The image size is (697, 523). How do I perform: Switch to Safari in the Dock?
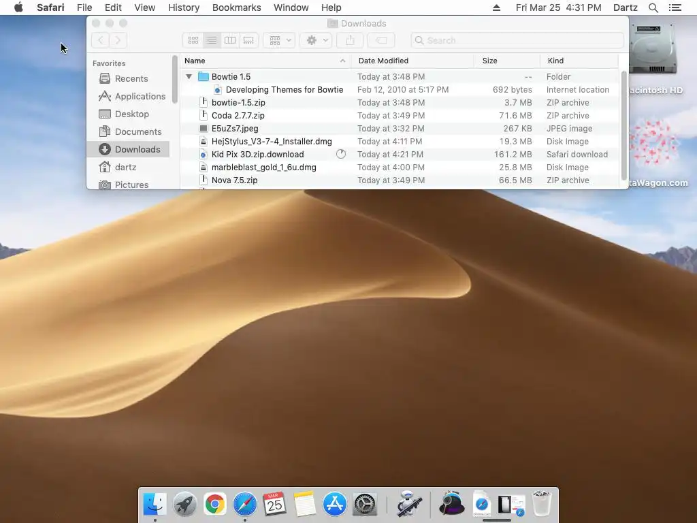(x=245, y=504)
